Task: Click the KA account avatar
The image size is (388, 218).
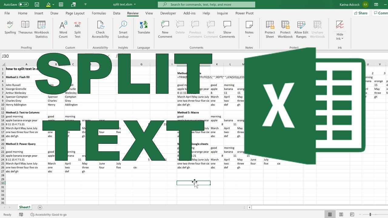Action: 366,5
